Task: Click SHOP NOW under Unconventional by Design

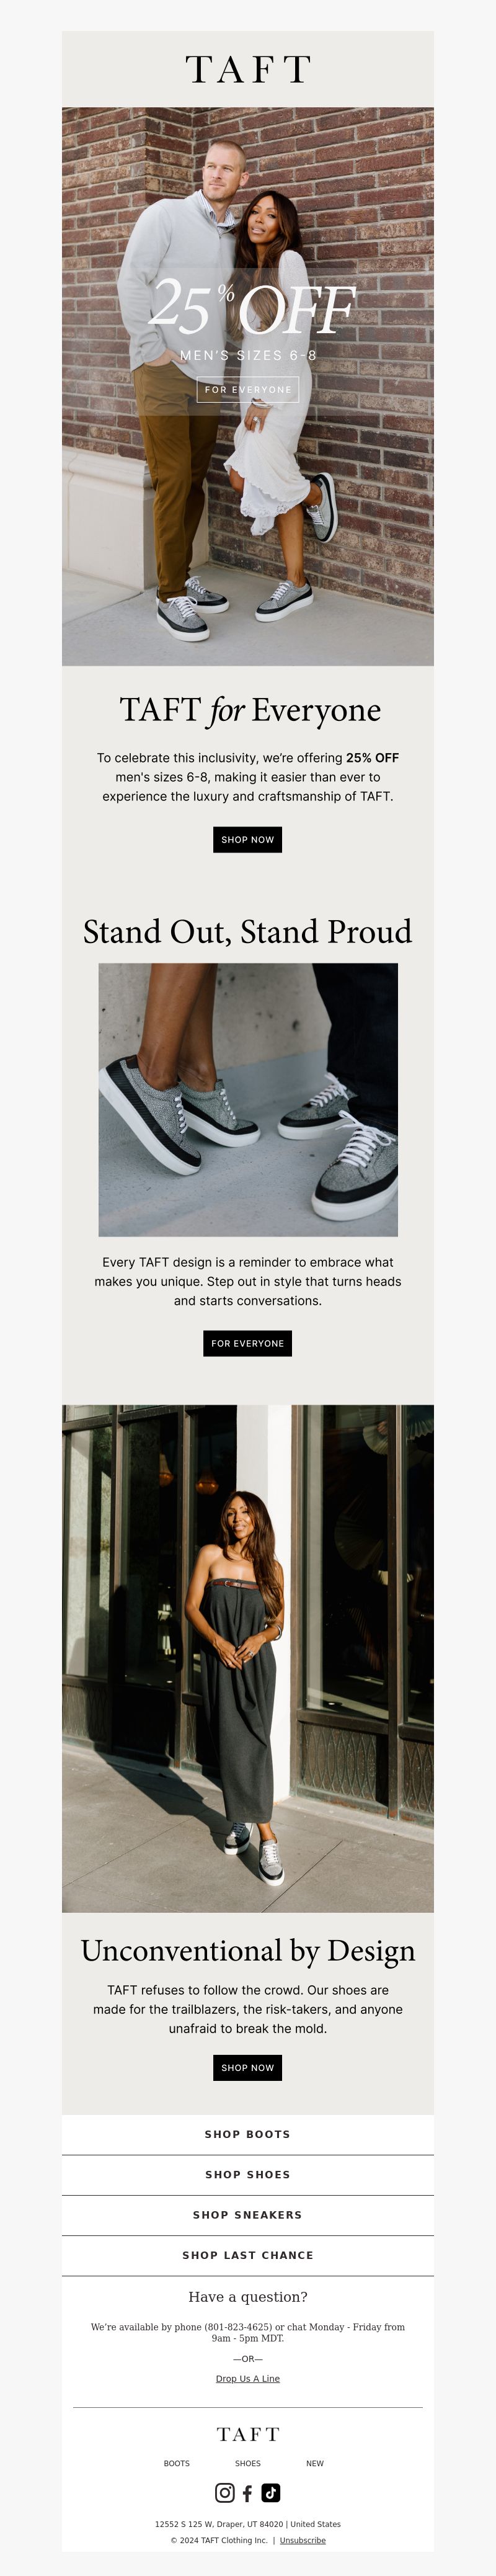Action: tap(248, 2067)
